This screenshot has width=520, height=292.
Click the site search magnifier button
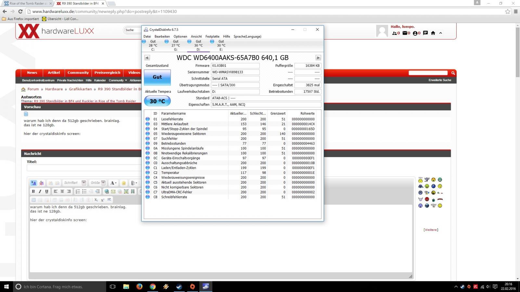(x=453, y=73)
